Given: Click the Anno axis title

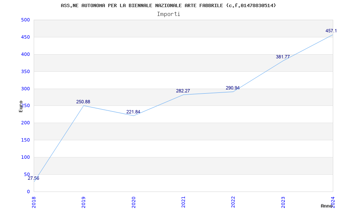Looking at the screenshot, I should click(x=326, y=206).
